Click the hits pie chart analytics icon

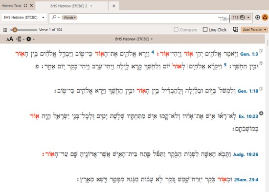click(x=242, y=18)
